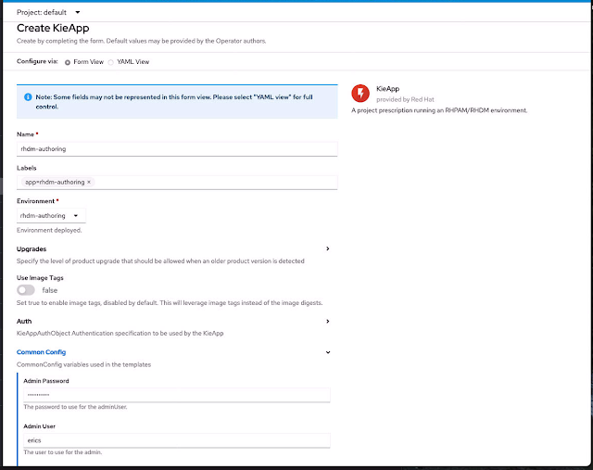Open the Environment rhdm-authoring dropdown
Image resolution: width=593 pixels, height=470 pixels.
tap(51, 216)
